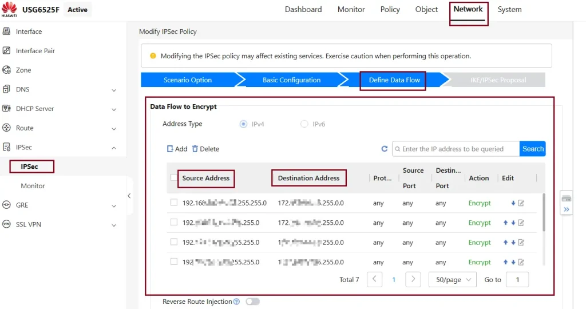Click the Huawei logo icon
The image size is (586, 309).
pyautogui.click(x=9, y=9)
